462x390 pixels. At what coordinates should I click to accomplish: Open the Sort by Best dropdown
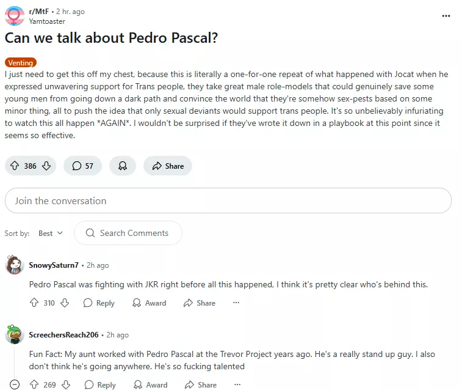tap(51, 233)
